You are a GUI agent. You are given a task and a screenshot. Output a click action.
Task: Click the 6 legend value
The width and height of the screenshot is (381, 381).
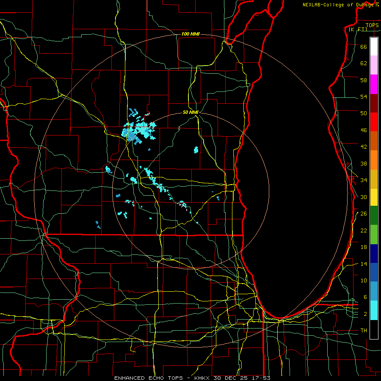coord(365,297)
